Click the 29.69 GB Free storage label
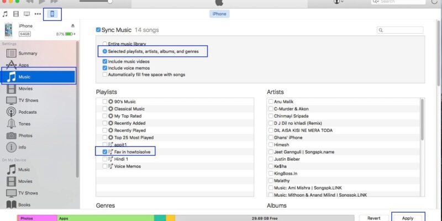 click(265, 218)
